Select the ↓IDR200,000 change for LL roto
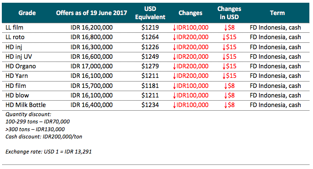 coord(191,37)
